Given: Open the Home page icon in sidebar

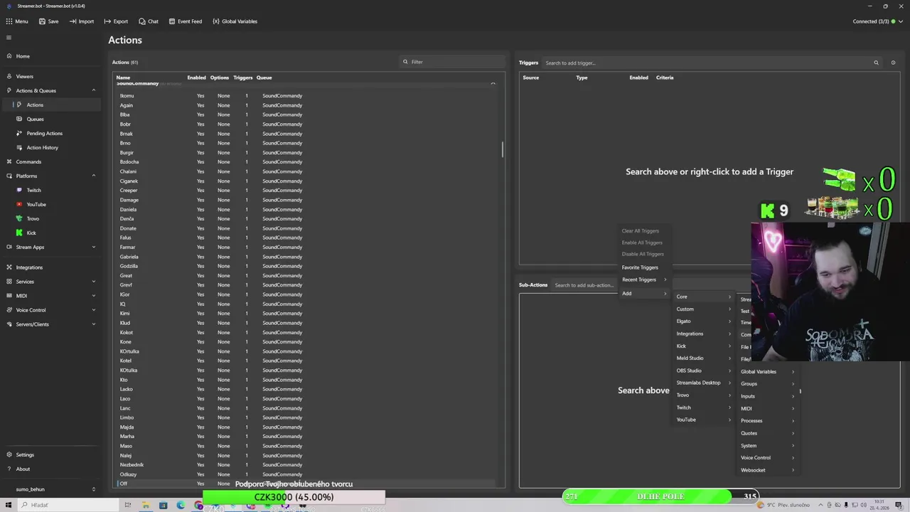Looking at the screenshot, I should tap(9, 56).
